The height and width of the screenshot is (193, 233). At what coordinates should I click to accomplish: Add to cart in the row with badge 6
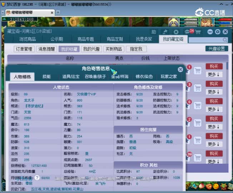[x=198, y=105]
